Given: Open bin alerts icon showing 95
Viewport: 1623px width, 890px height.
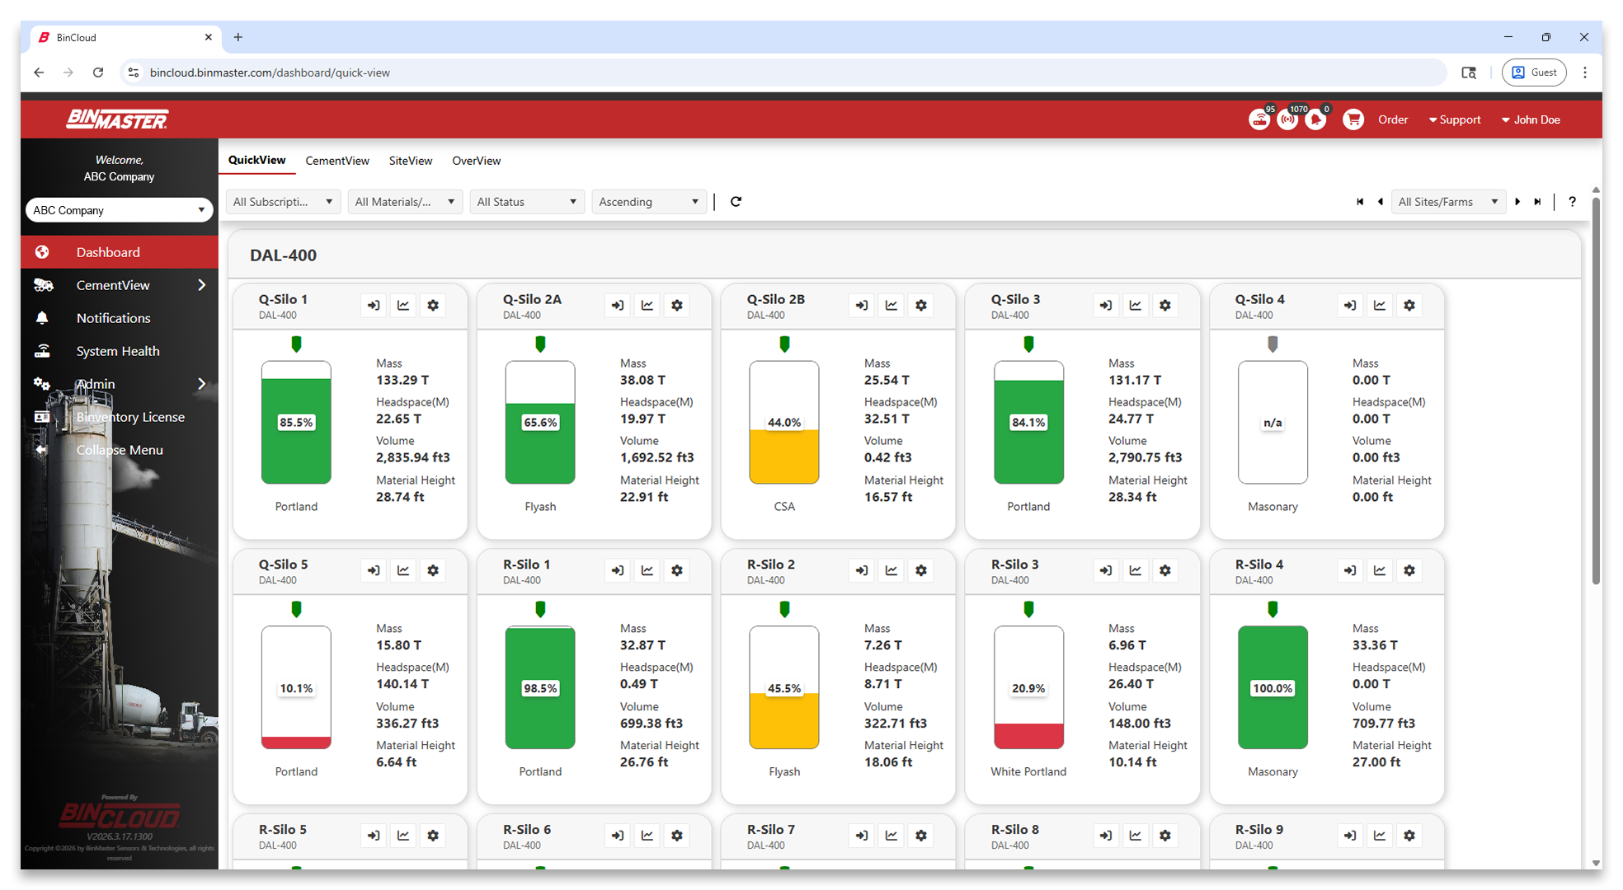Looking at the screenshot, I should pyautogui.click(x=1259, y=119).
